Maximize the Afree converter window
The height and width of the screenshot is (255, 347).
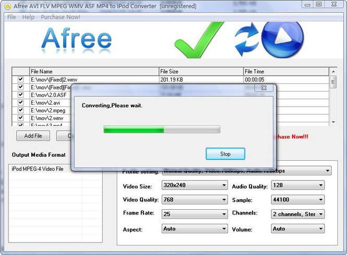point(319,4)
